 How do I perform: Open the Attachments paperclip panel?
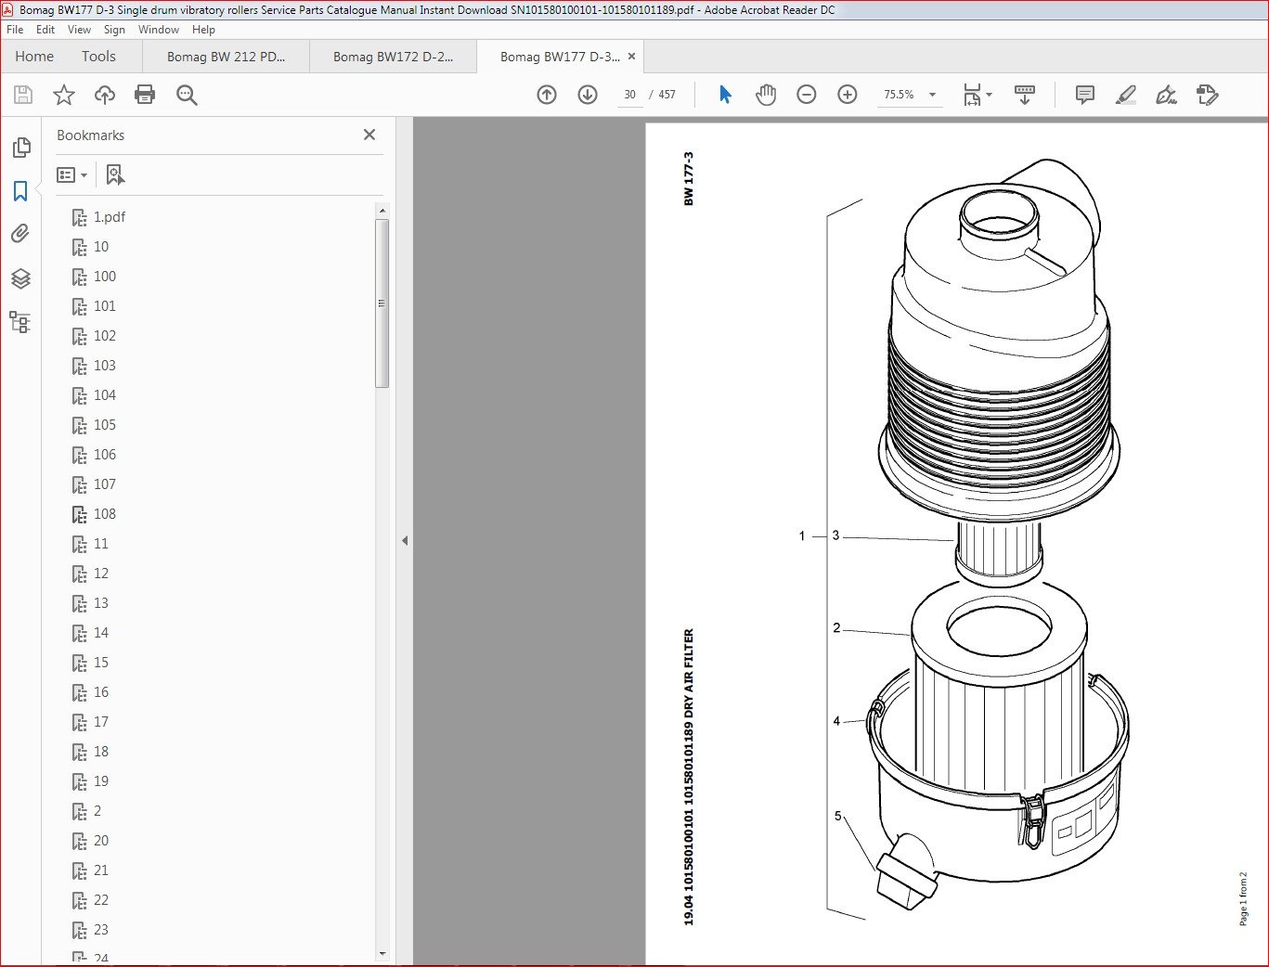(x=20, y=234)
